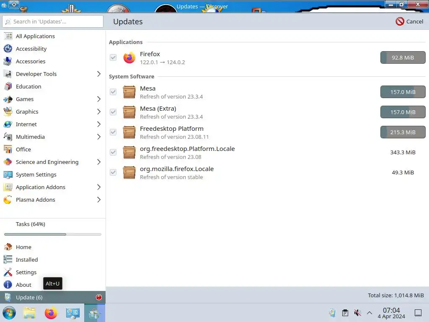Click the Tasks progress bar
The image size is (429, 322).
click(53, 234)
